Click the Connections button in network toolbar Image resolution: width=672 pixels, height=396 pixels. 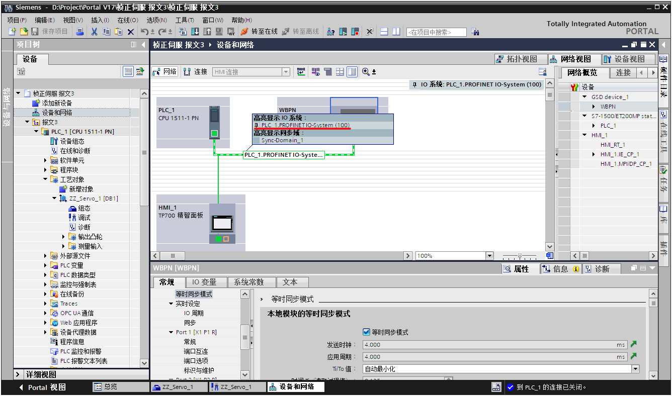[196, 72]
